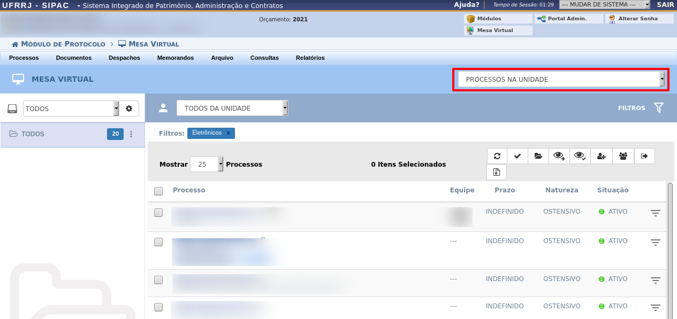Click the gear settings button beside TODOS

point(129,108)
